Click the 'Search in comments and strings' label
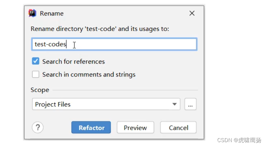 (x=89, y=75)
